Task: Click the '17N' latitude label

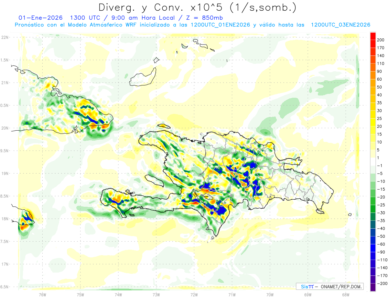Action: click(x=5, y=264)
